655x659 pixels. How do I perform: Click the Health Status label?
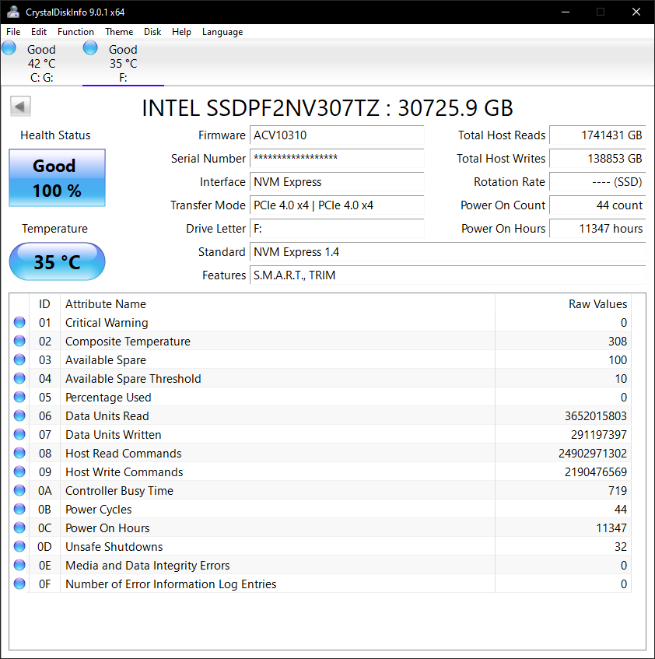55,135
